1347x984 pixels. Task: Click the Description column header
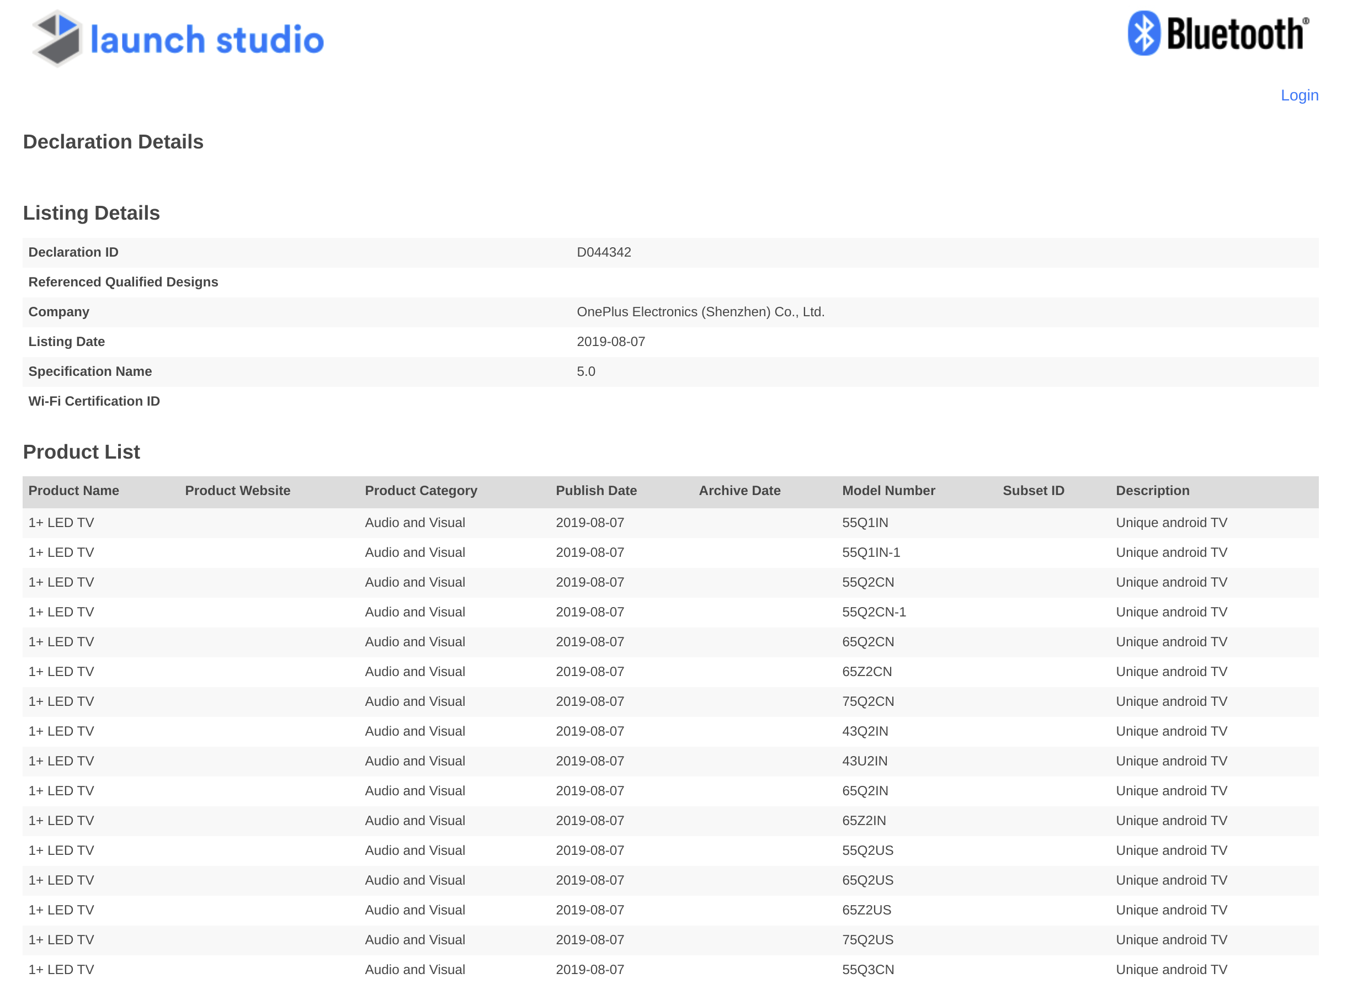[1152, 491]
